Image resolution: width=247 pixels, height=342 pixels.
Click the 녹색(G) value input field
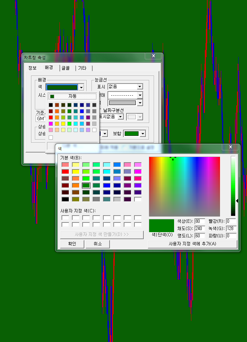coord(231,228)
